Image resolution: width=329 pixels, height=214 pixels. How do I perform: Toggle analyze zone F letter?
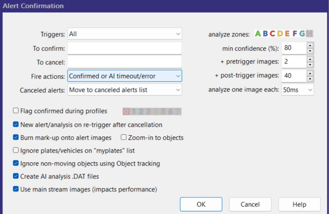(294, 34)
